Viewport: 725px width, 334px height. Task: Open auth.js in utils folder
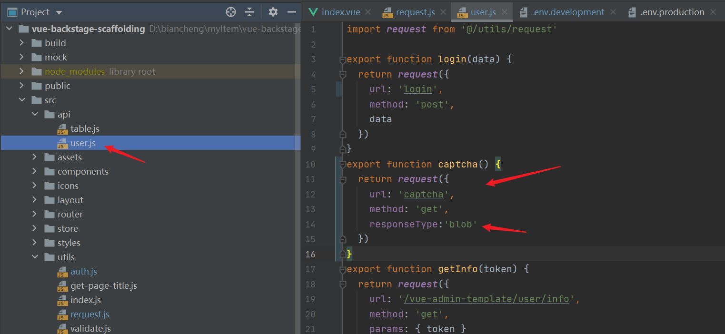pos(84,271)
